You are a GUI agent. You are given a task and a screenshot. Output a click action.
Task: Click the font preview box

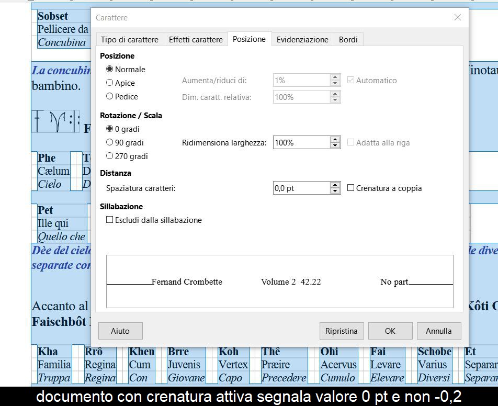click(279, 281)
